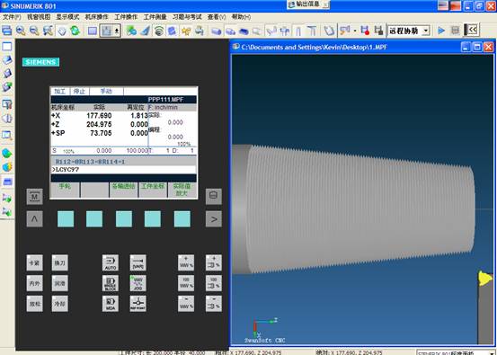Image resolution: width=497 pixels, height=355 pixels.
Task: Click the up caret recall key
Action: tap(34, 219)
